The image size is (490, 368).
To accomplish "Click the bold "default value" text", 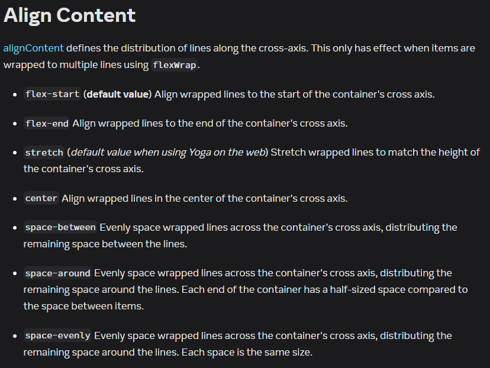I will pyautogui.click(x=118, y=94).
